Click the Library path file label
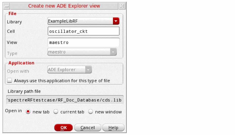 click(x=24, y=91)
